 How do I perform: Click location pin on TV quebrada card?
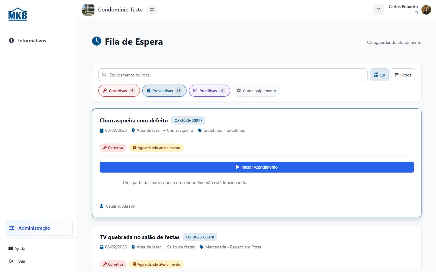point(133,247)
